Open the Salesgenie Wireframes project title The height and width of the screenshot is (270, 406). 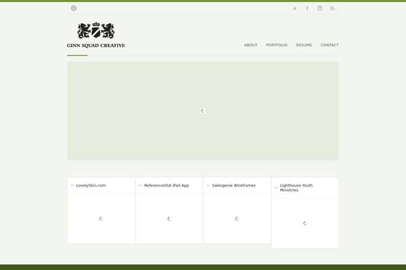pyautogui.click(x=233, y=185)
